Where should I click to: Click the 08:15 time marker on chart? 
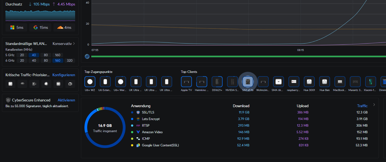coord(300,50)
